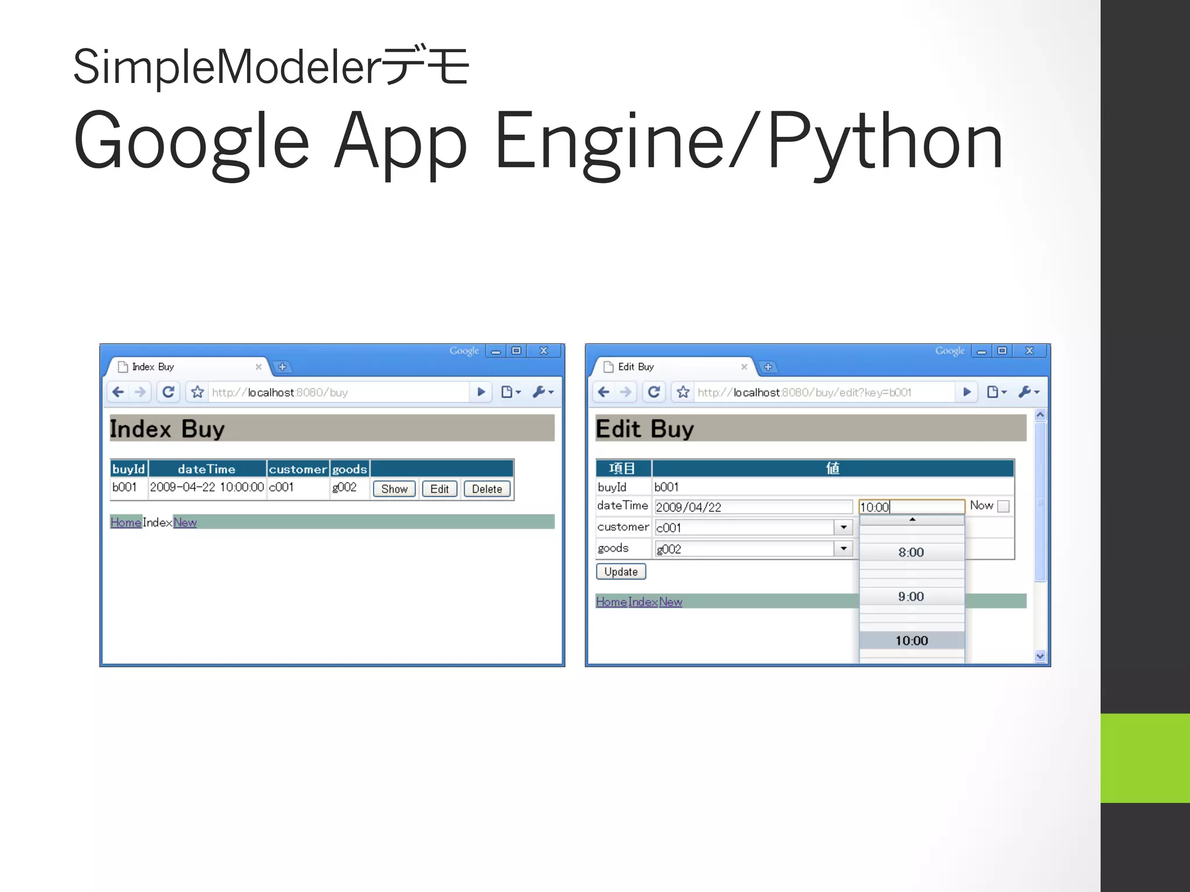This screenshot has height=892, width=1190.
Task: Maximize the Edit Buy window
Action: tap(1002, 351)
